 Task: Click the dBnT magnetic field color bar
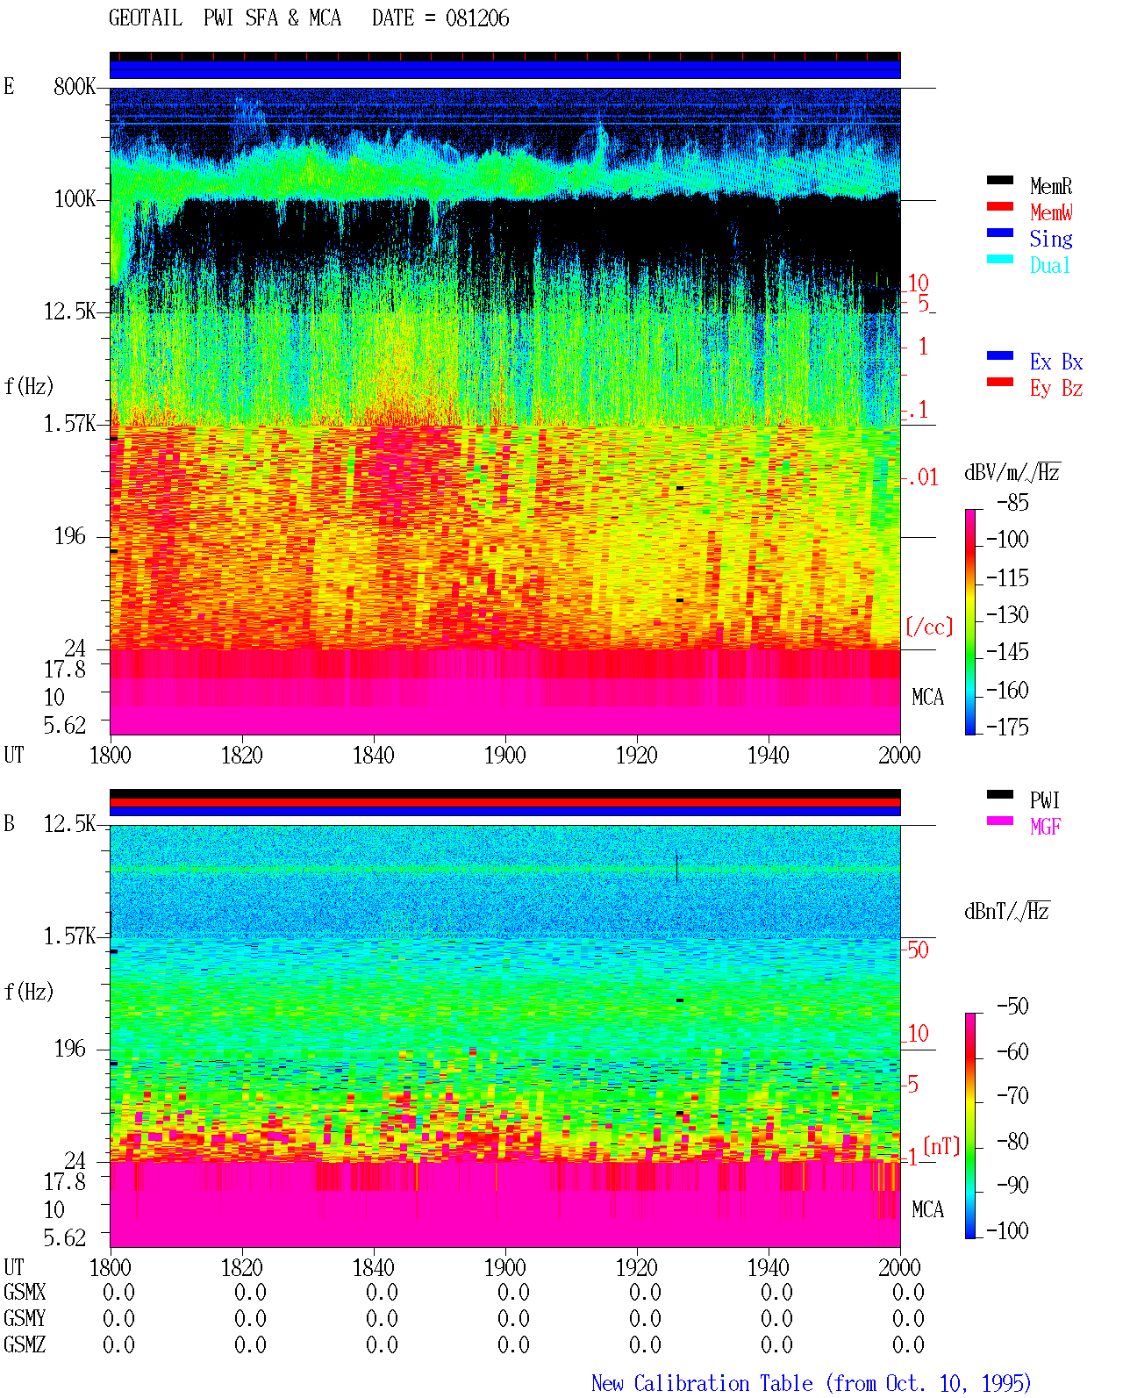pos(970,1126)
